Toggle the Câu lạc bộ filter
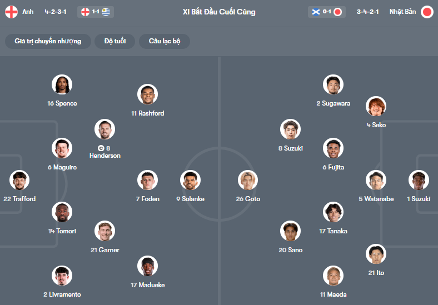This screenshot has width=438, height=305. [x=165, y=42]
